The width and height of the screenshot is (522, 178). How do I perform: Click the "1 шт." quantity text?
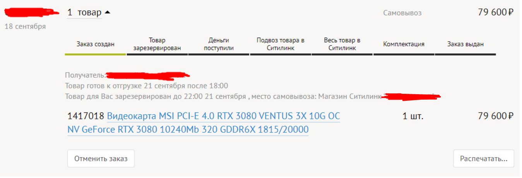click(x=413, y=116)
